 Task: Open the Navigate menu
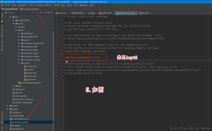click(x=22, y=5)
